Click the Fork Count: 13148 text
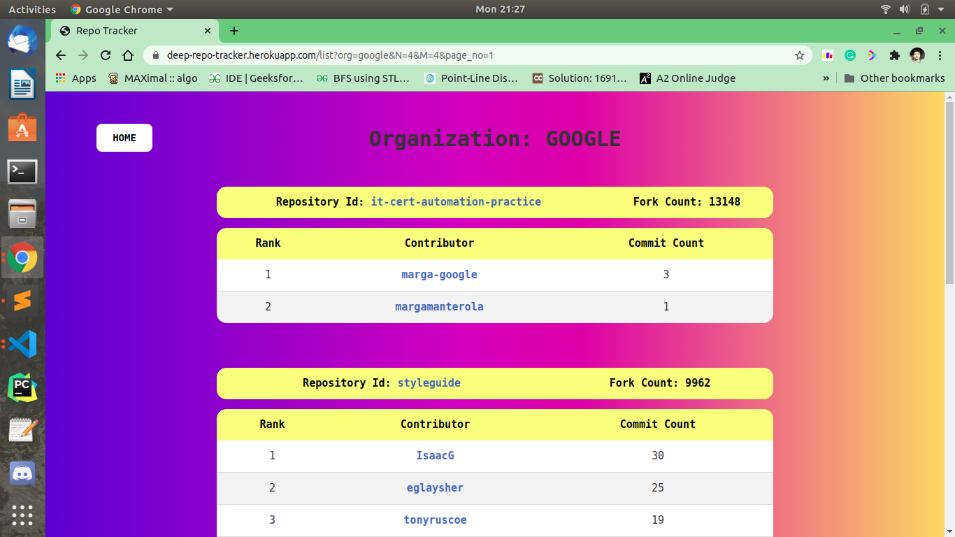This screenshot has width=955, height=537. pos(687,201)
